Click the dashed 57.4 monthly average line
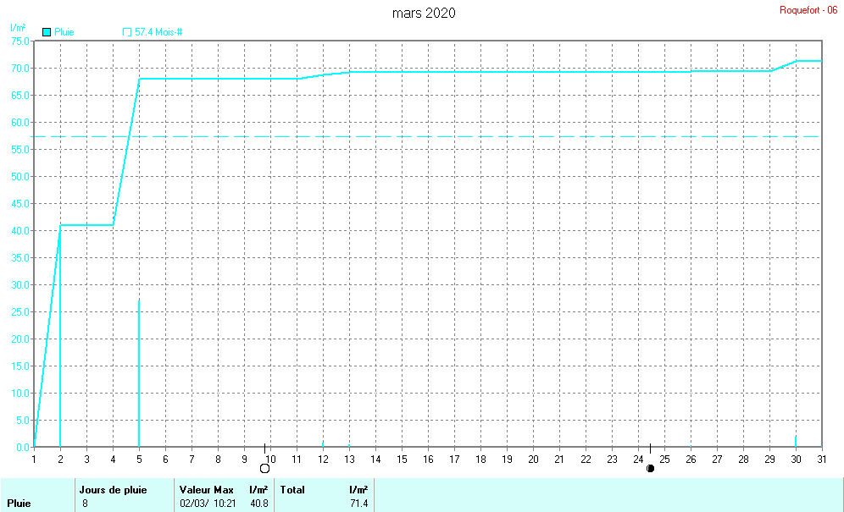The image size is (844, 512). [427, 136]
